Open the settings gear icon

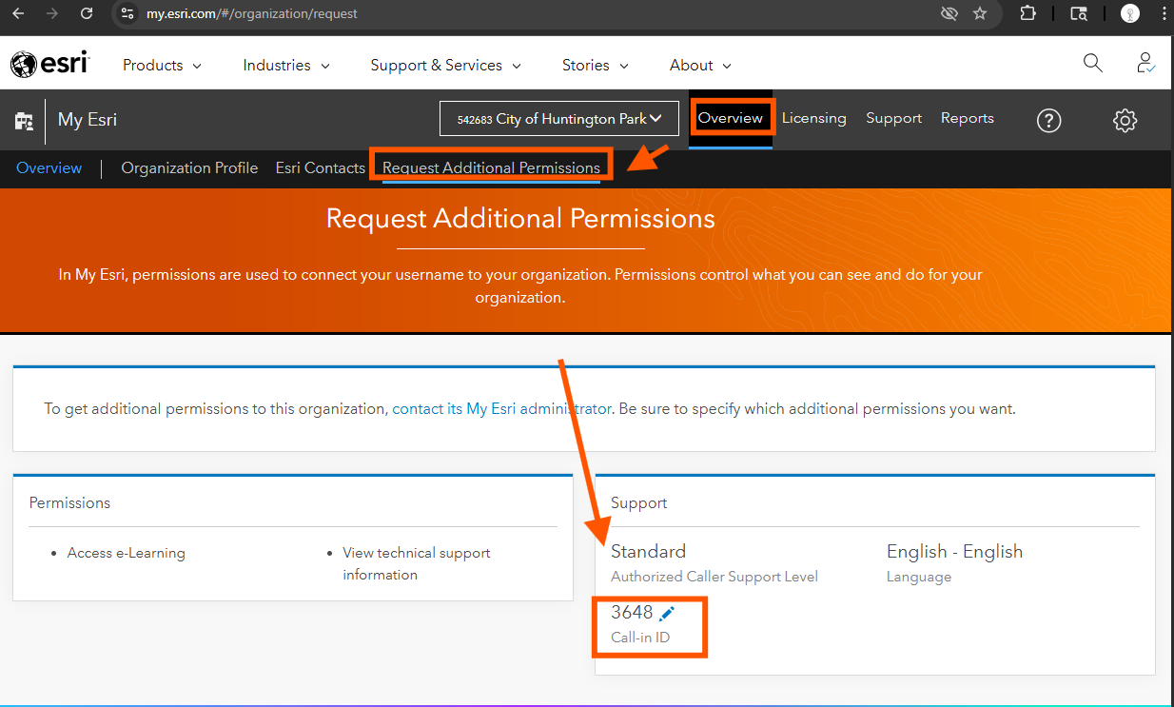[1125, 120]
